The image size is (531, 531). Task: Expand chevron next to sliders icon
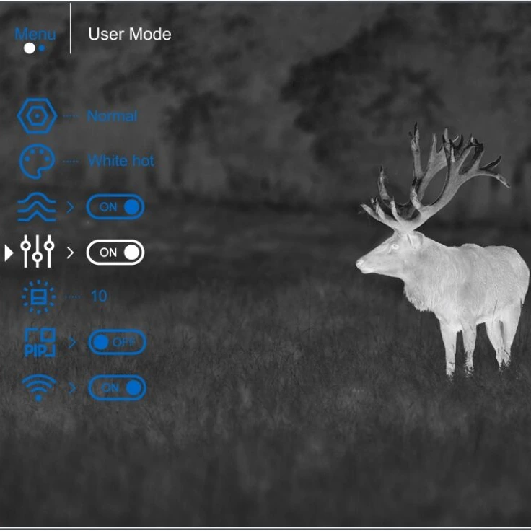pos(70,253)
